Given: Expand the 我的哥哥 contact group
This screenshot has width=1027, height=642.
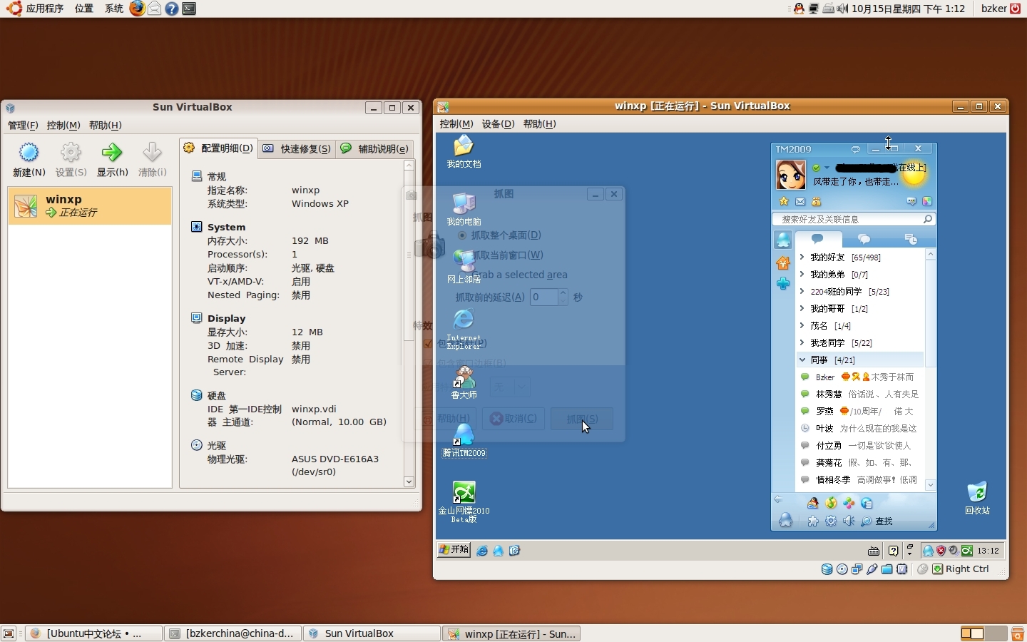Looking at the screenshot, I should click(803, 309).
